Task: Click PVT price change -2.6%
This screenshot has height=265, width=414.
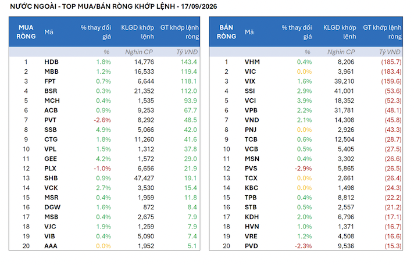Action: coord(102,120)
